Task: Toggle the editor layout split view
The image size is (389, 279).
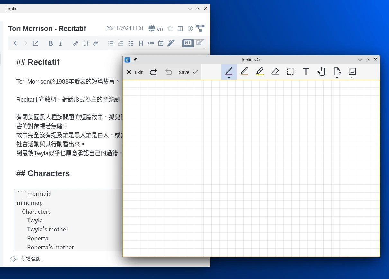Action: (180, 29)
